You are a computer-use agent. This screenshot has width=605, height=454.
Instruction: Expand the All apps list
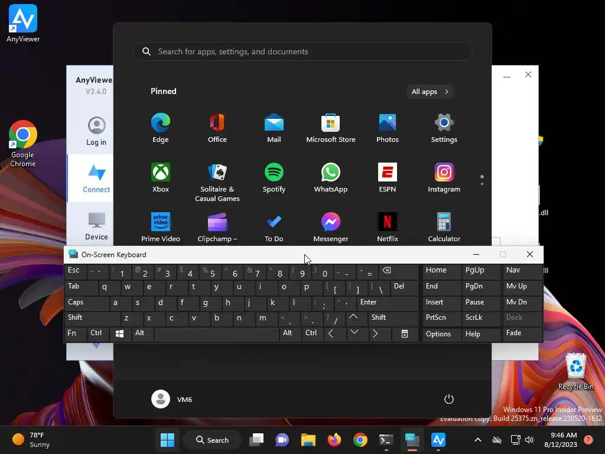(x=430, y=92)
